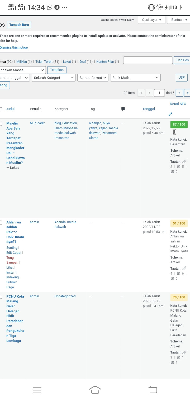
Task: Go to next page arrow
Action: [179, 93]
